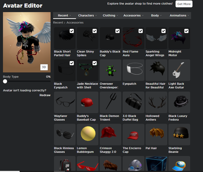This screenshot has width=203, height=172.
Task: Equip the white Eyepatch accessory
Action: tap(134, 70)
